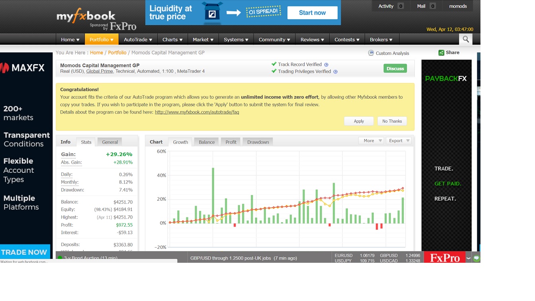Click the Apply button
535x301 pixels.
pyautogui.click(x=359, y=121)
